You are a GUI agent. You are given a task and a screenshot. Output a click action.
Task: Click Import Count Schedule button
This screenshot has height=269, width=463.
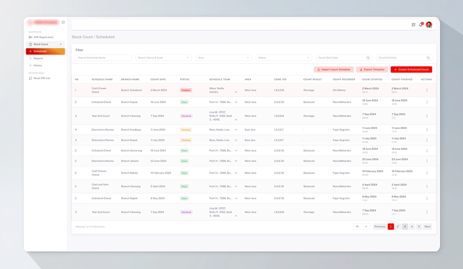tap(333, 69)
